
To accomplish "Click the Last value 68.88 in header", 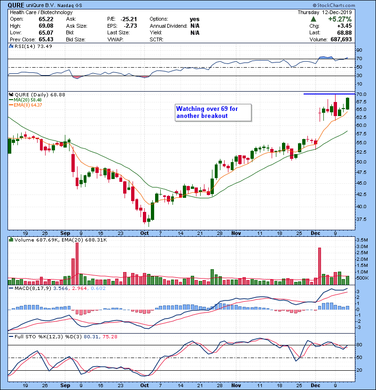I will click(345, 32).
